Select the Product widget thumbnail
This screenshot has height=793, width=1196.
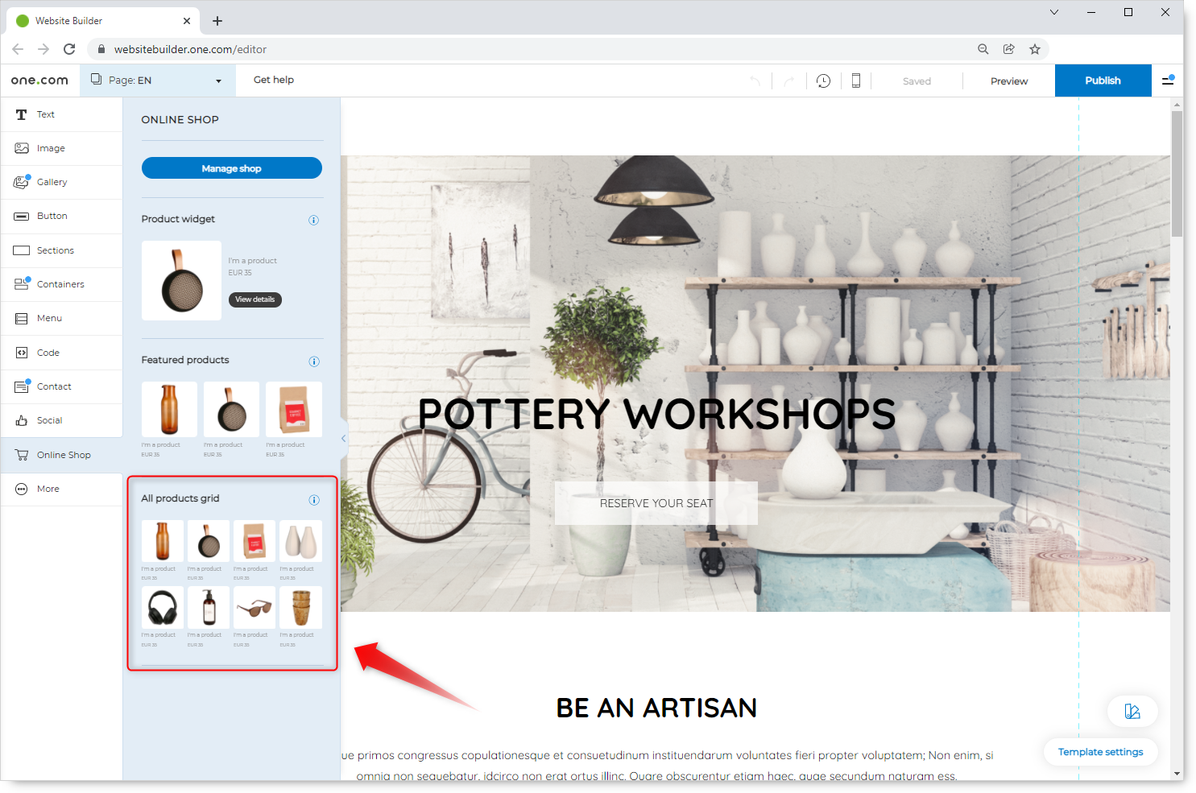pos(182,281)
